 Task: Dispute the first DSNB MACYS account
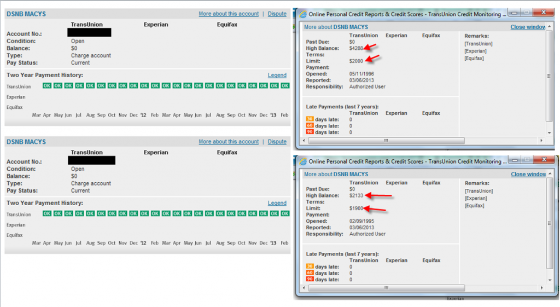point(277,14)
